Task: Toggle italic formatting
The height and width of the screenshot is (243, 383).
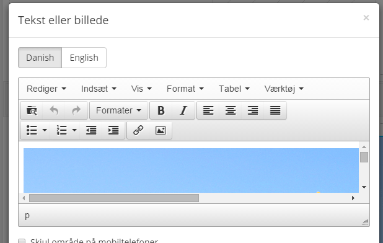Action: (x=183, y=110)
